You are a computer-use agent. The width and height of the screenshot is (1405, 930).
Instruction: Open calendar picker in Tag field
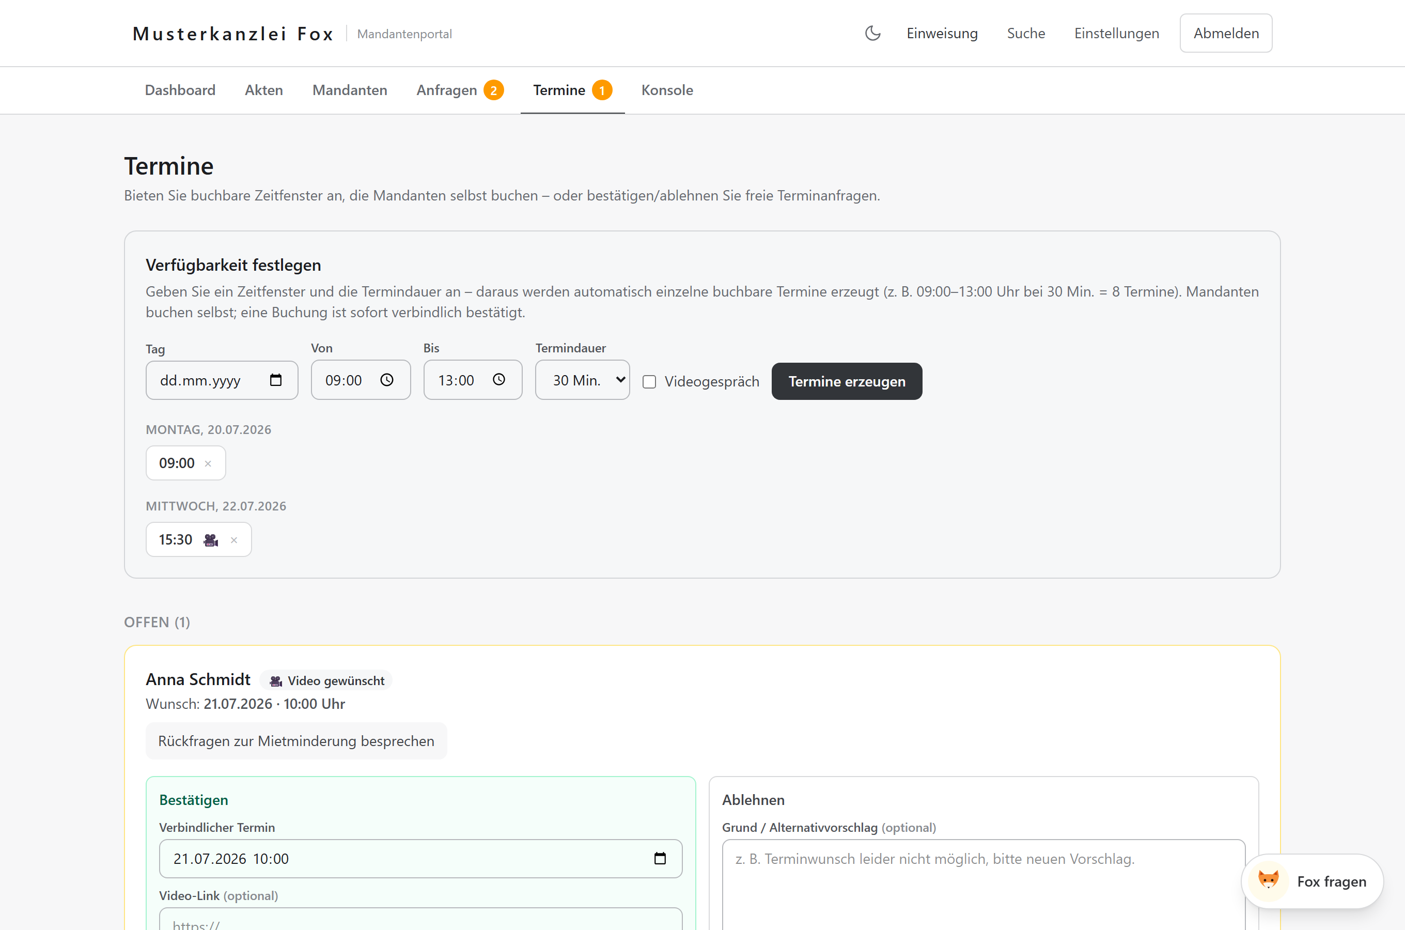tap(276, 380)
